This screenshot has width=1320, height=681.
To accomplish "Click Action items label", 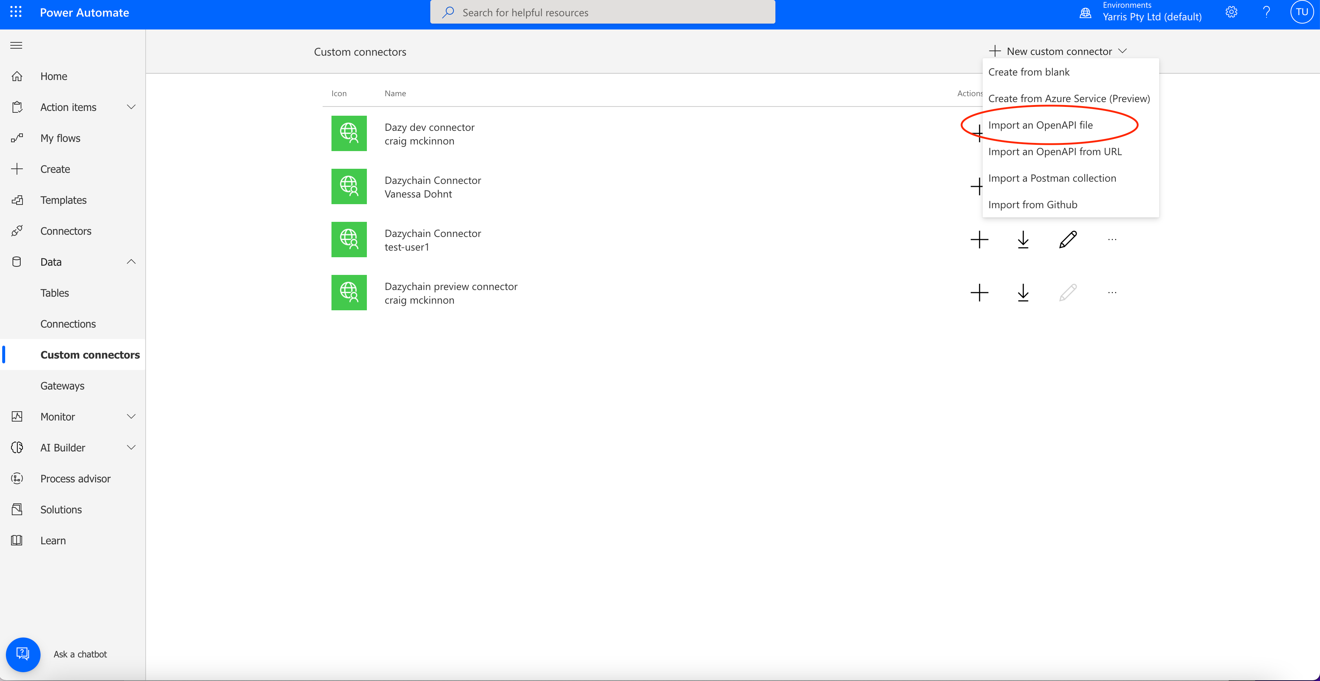I will point(68,107).
